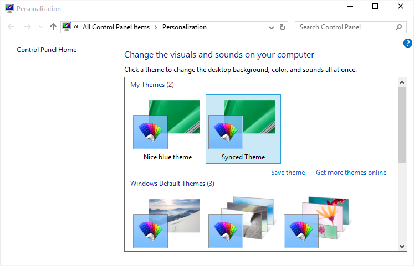The height and width of the screenshot is (266, 414).
Task: Click the search magnifier icon
Action: (x=398, y=27)
